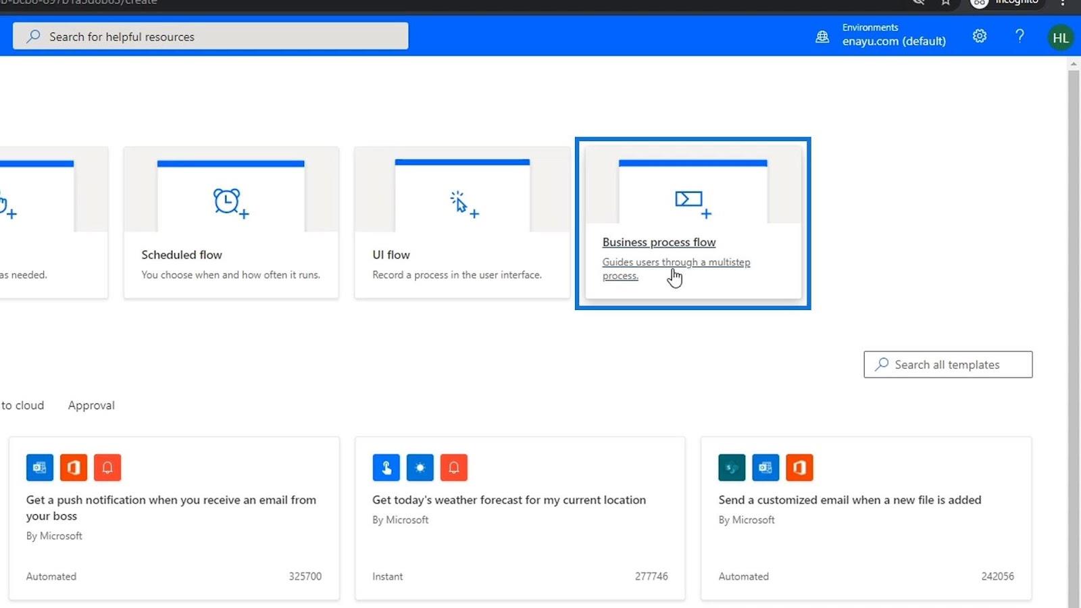
Task: Create a Scheduled flow from its card title
Action: (x=182, y=255)
